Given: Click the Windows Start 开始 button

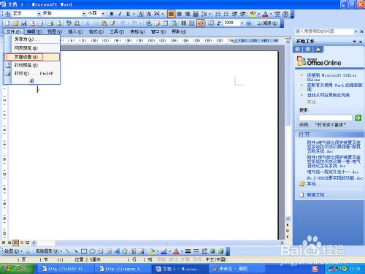Looking at the screenshot, I should pos(17,268).
